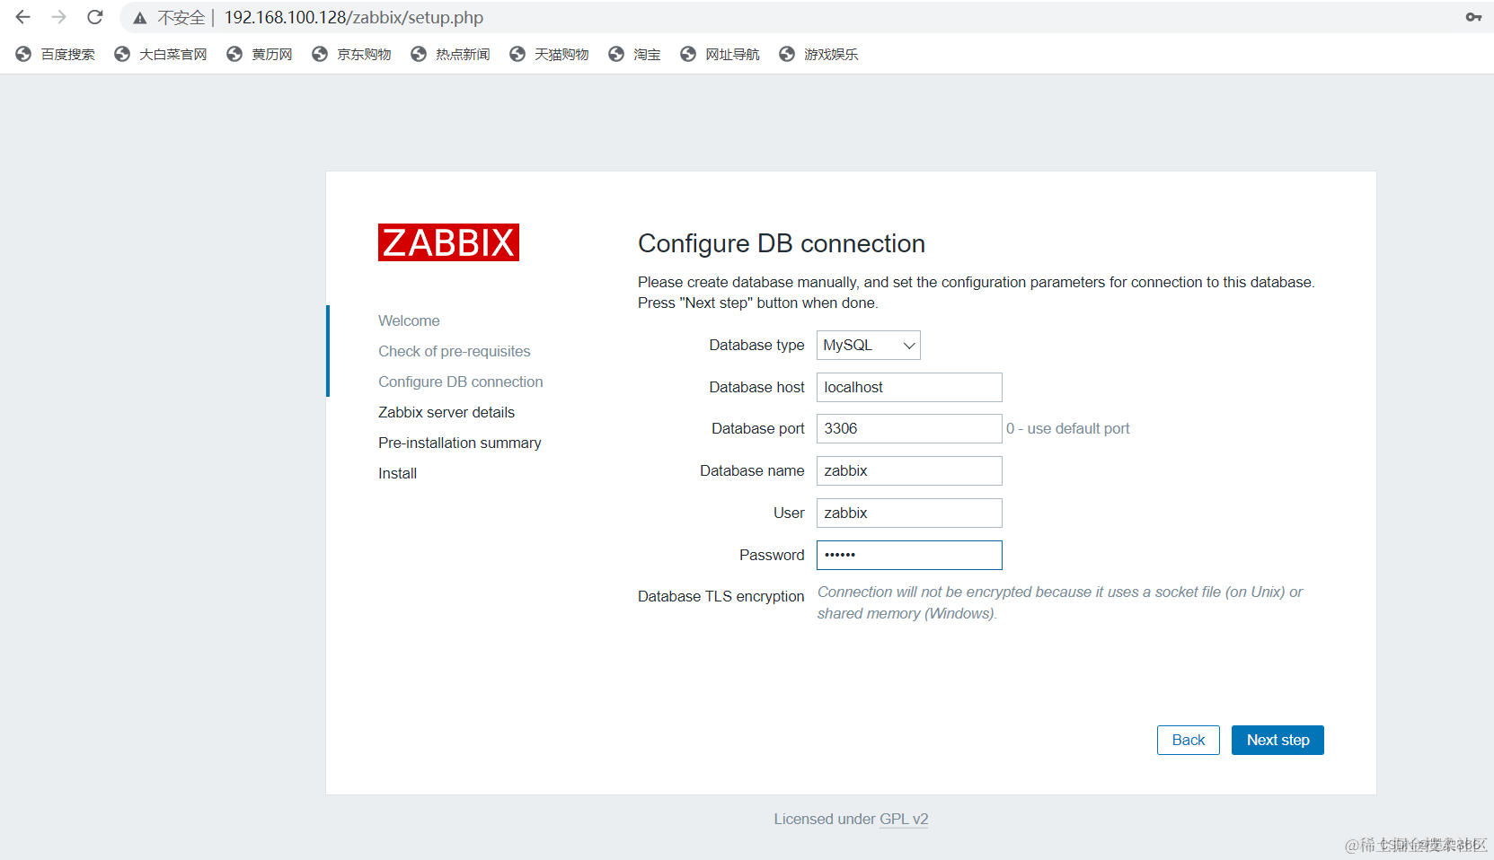
Task: Click the 'Configure DB connection' page heading
Action: (782, 243)
